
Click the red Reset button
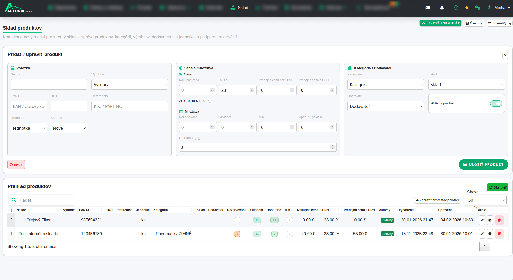[x=16, y=165]
